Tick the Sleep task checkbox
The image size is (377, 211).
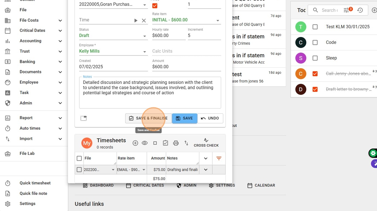pyautogui.click(x=315, y=58)
